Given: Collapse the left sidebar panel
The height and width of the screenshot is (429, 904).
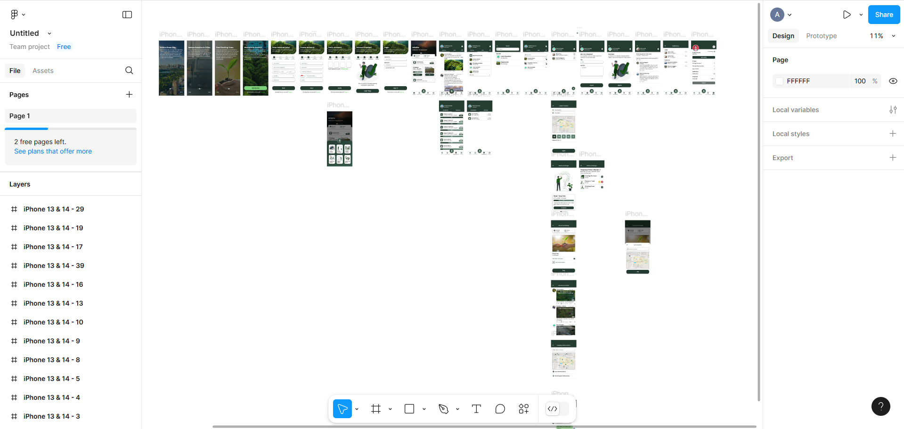Looking at the screenshot, I should pyautogui.click(x=127, y=15).
